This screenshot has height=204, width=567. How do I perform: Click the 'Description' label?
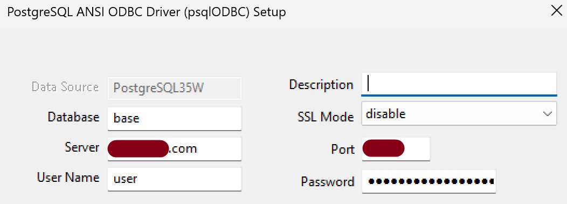pyautogui.click(x=321, y=85)
